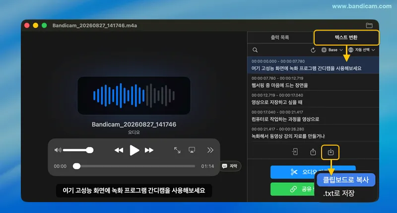The height and width of the screenshot is (213, 397).
Task: Start playback with the play button
Action: point(134,150)
